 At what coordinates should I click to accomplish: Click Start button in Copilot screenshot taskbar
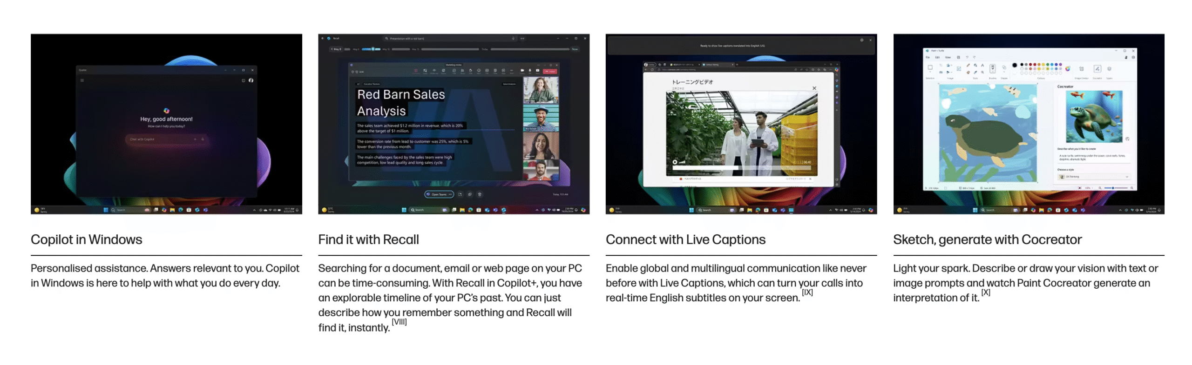105,209
